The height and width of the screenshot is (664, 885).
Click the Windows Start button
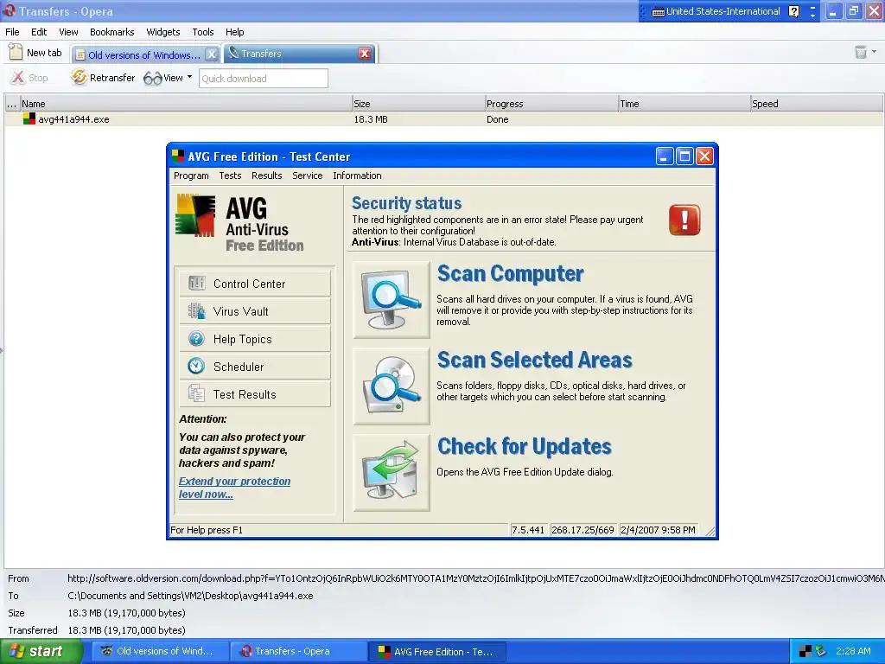[41, 651]
